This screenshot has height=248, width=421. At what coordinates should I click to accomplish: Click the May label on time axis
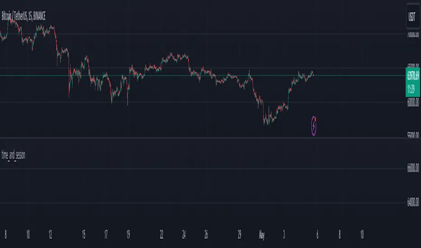(x=262, y=235)
